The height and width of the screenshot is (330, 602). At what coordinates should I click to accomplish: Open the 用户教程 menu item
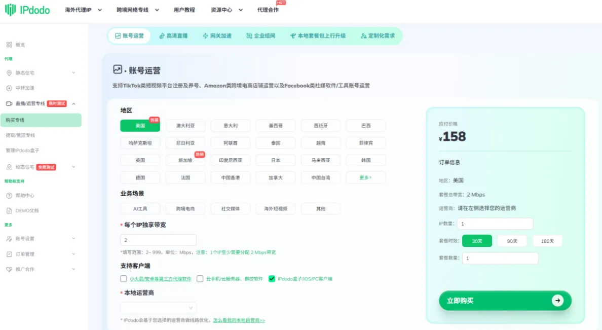point(184,10)
